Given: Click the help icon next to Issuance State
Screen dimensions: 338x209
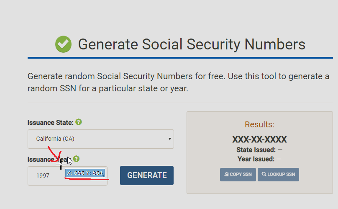Looking at the screenshot, I should 79,122.
